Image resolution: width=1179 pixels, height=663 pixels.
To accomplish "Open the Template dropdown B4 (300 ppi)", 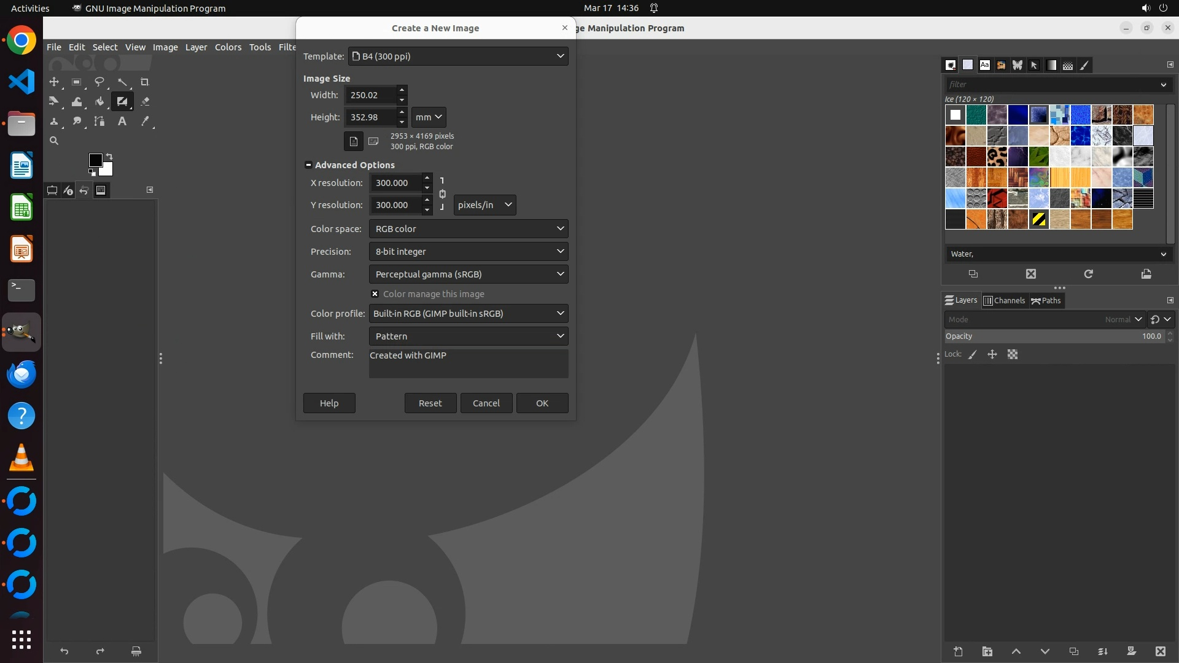I will point(458,56).
